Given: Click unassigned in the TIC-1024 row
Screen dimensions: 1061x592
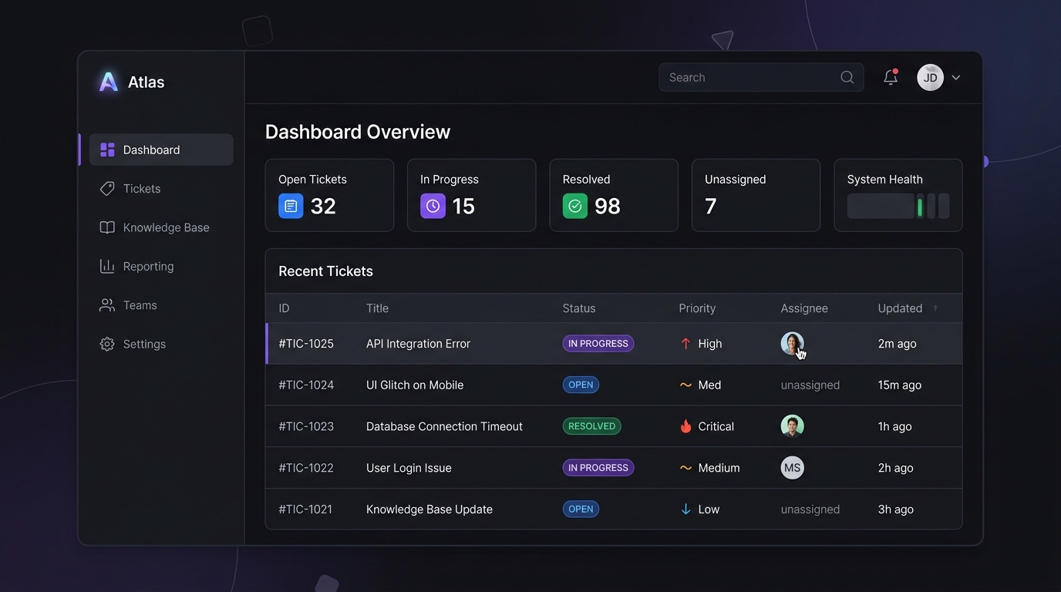Looking at the screenshot, I should click(x=810, y=385).
